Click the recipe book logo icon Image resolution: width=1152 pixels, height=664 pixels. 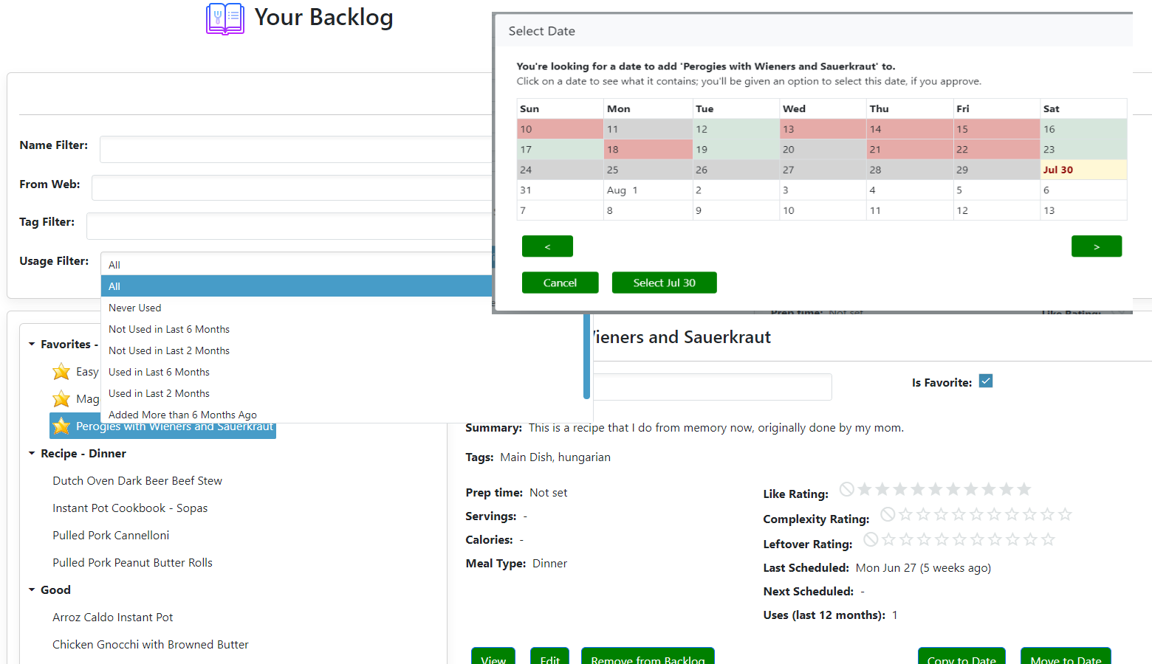[x=224, y=19]
